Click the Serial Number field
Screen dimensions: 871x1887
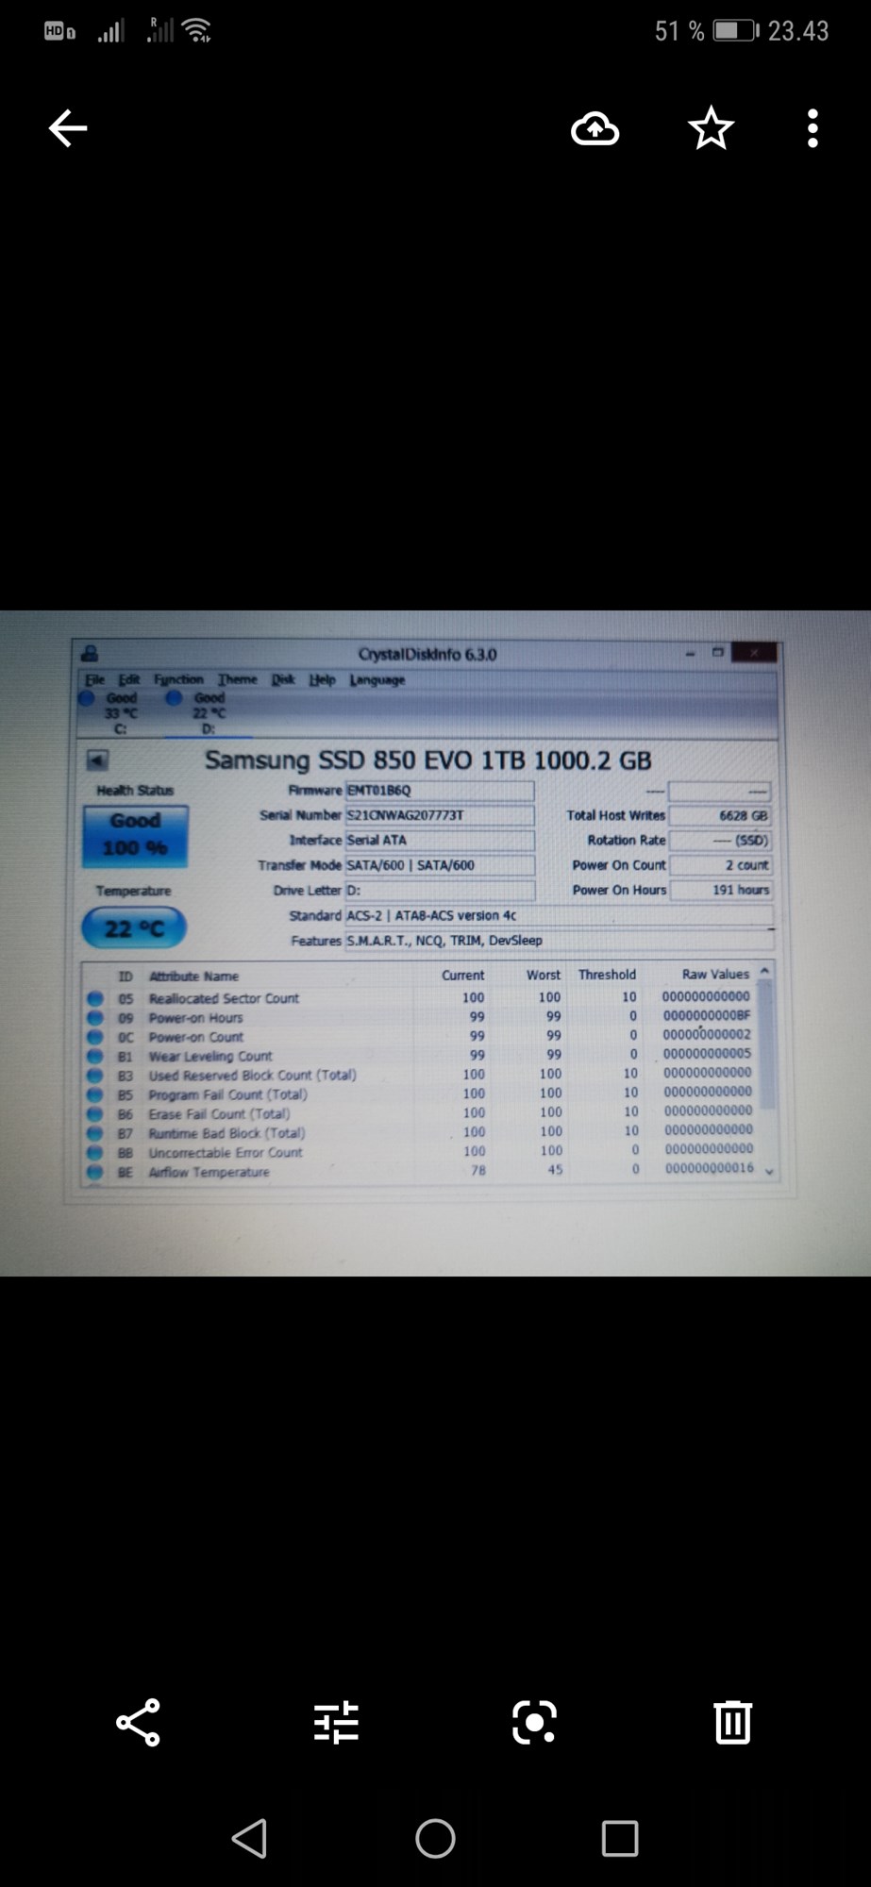pos(440,815)
